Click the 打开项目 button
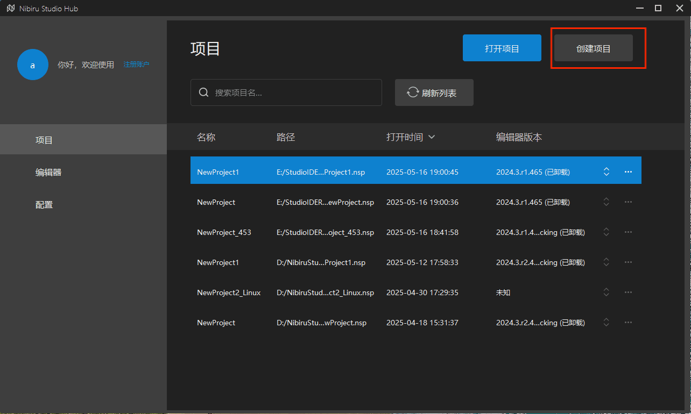Image resolution: width=691 pixels, height=414 pixels. click(x=502, y=48)
